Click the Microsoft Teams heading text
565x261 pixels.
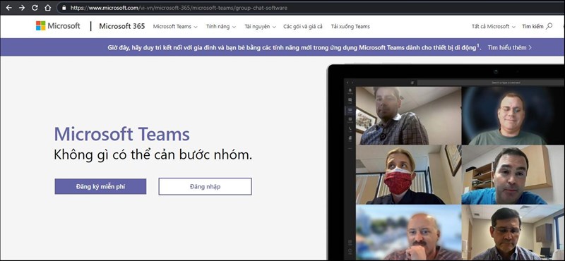coord(121,134)
